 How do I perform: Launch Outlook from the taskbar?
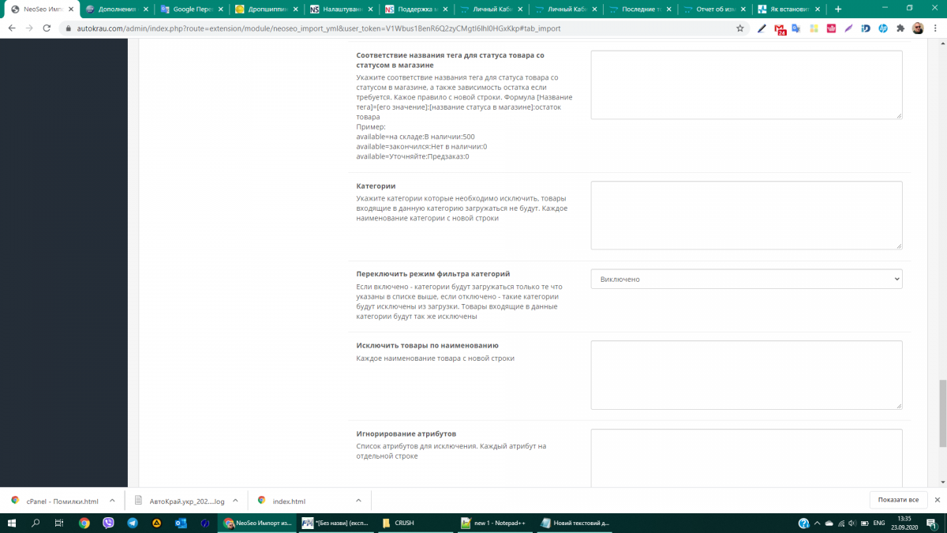[181, 523]
